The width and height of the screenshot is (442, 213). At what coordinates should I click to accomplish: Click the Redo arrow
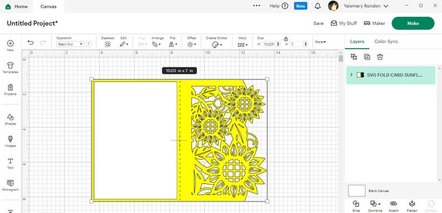[43, 42]
